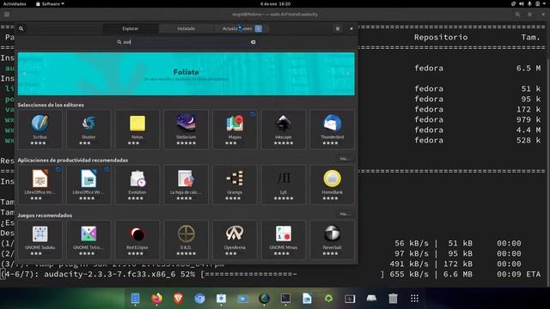This screenshot has width=550, height=309.
Task: Switch to the Actualizaciones tab
Action: point(241,28)
